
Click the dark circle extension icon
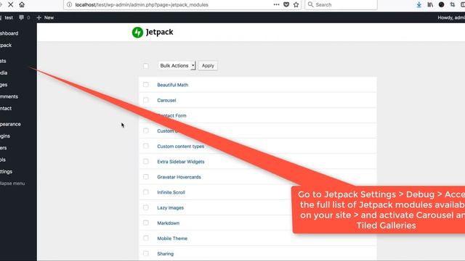(441, 4)
